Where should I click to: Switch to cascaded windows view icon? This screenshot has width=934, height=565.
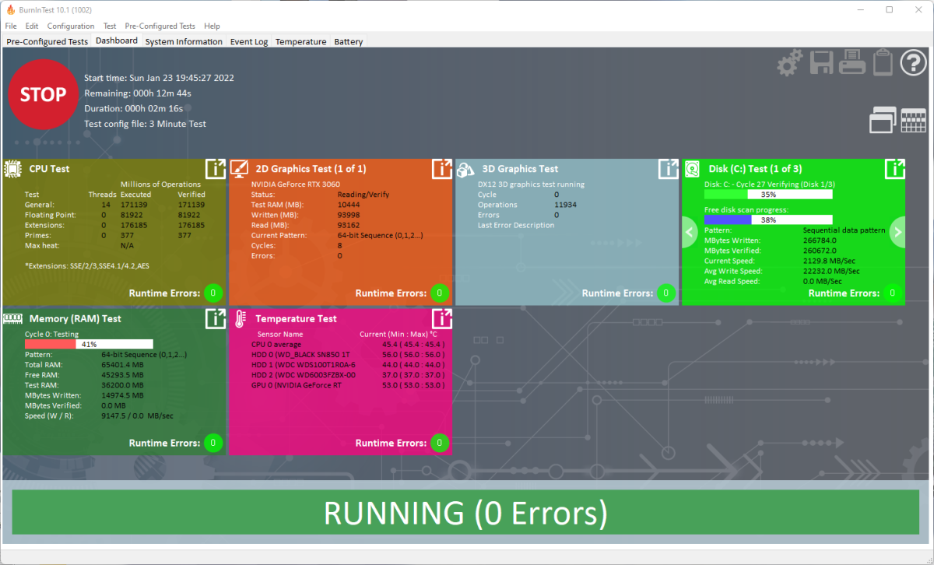[883, 120]
